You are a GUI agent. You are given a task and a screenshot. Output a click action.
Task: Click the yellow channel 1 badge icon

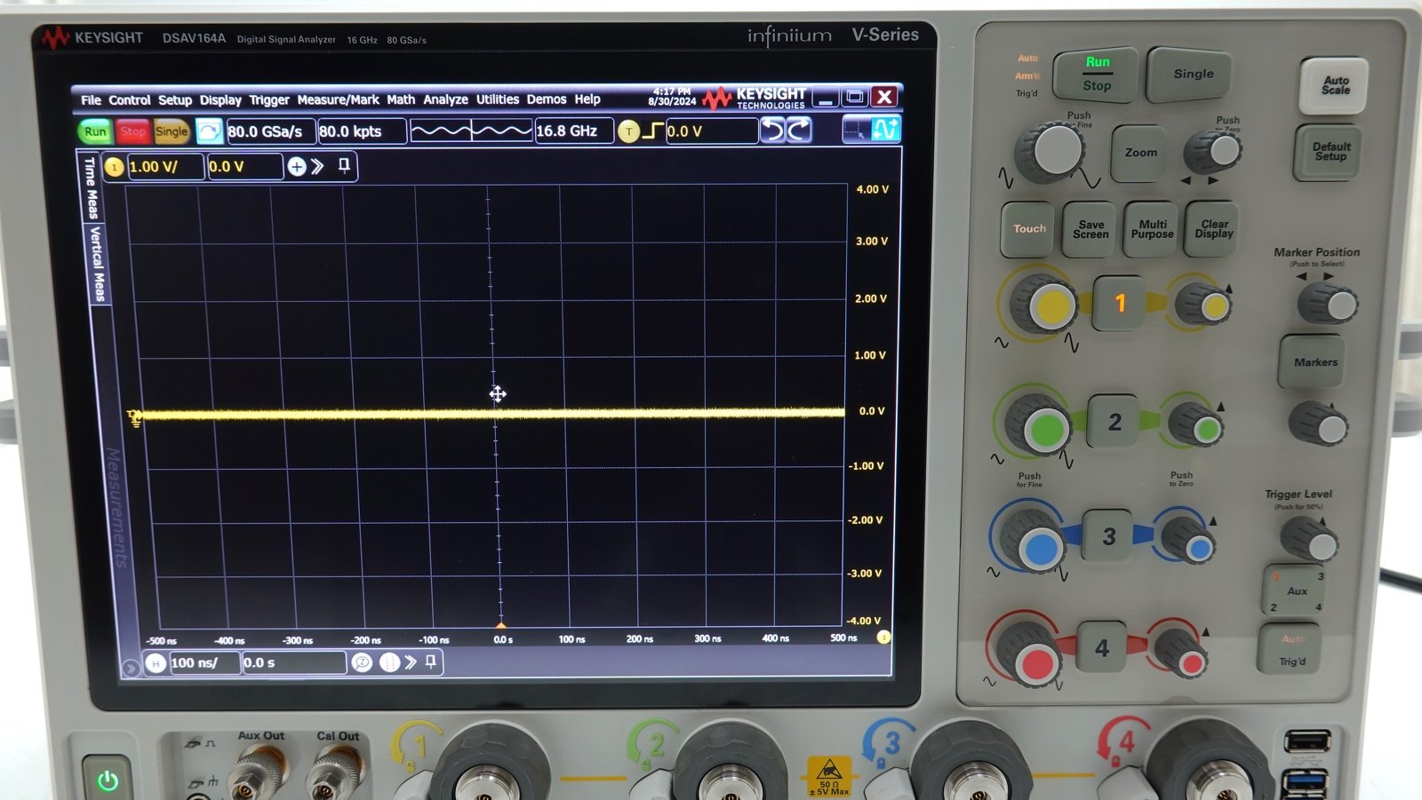tap(114, 167)
